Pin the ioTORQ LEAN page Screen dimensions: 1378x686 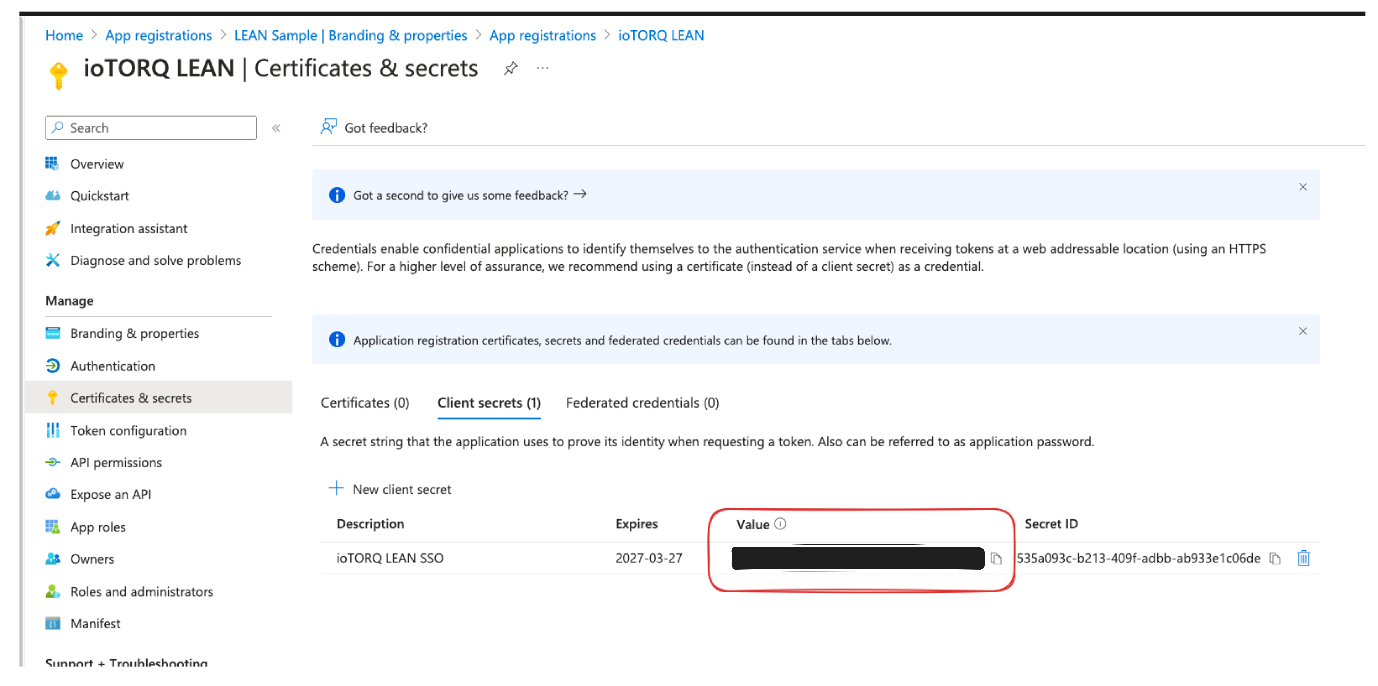coord(510,68)
